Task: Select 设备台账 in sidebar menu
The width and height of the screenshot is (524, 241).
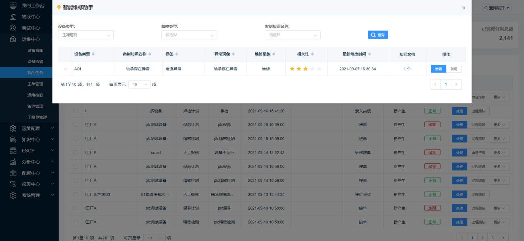Action: [35, 50]
